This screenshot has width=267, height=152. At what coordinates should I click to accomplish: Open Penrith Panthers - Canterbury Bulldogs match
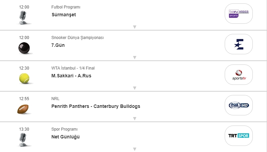[x=96, y=106]
